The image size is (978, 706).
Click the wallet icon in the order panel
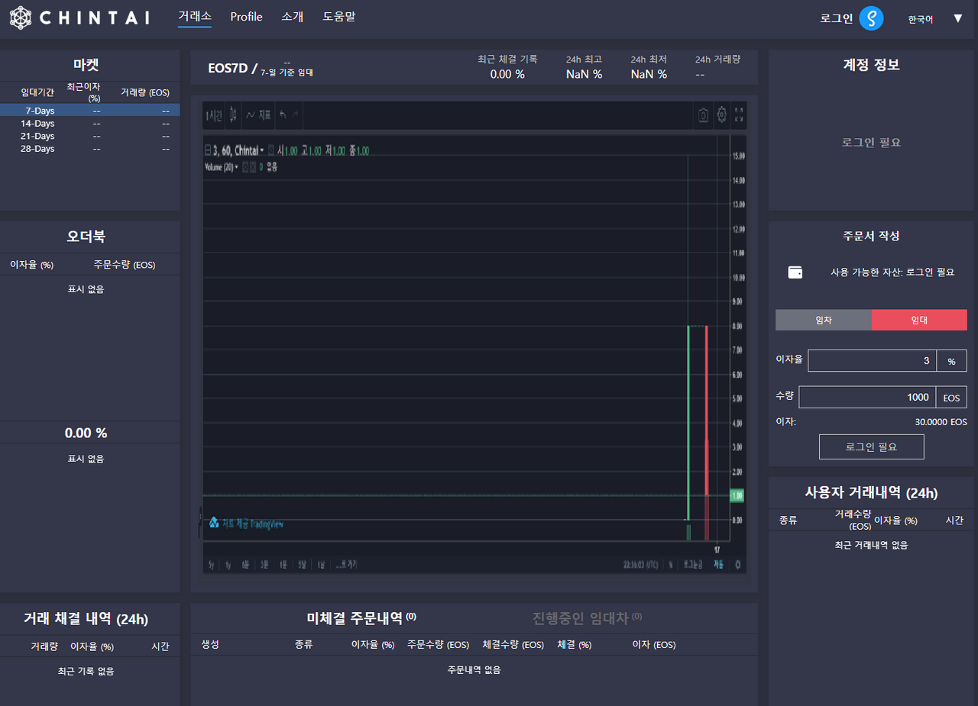click(x=795, y=272)
